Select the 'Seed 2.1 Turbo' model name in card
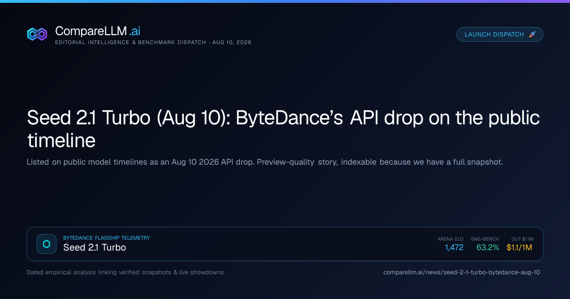Image resolution: width=570 pixels, height=299 pixels. 95,247
